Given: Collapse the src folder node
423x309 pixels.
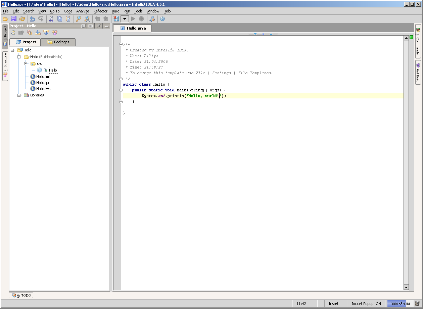Looking at the screenshot, I should click(x=26, y=63).
